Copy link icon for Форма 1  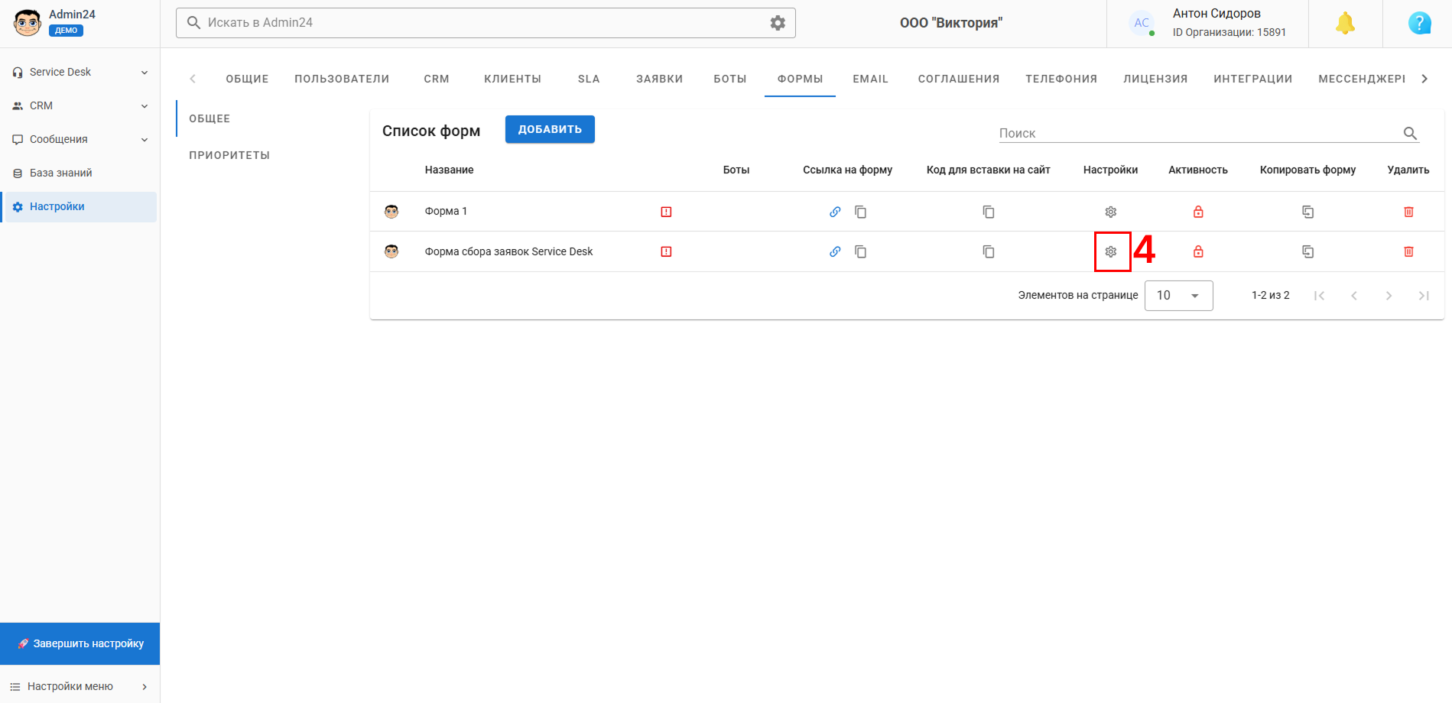click(x=861, y=212)
